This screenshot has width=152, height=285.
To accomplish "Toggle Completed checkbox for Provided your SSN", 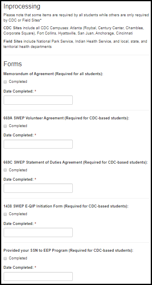I will (5, 259).
